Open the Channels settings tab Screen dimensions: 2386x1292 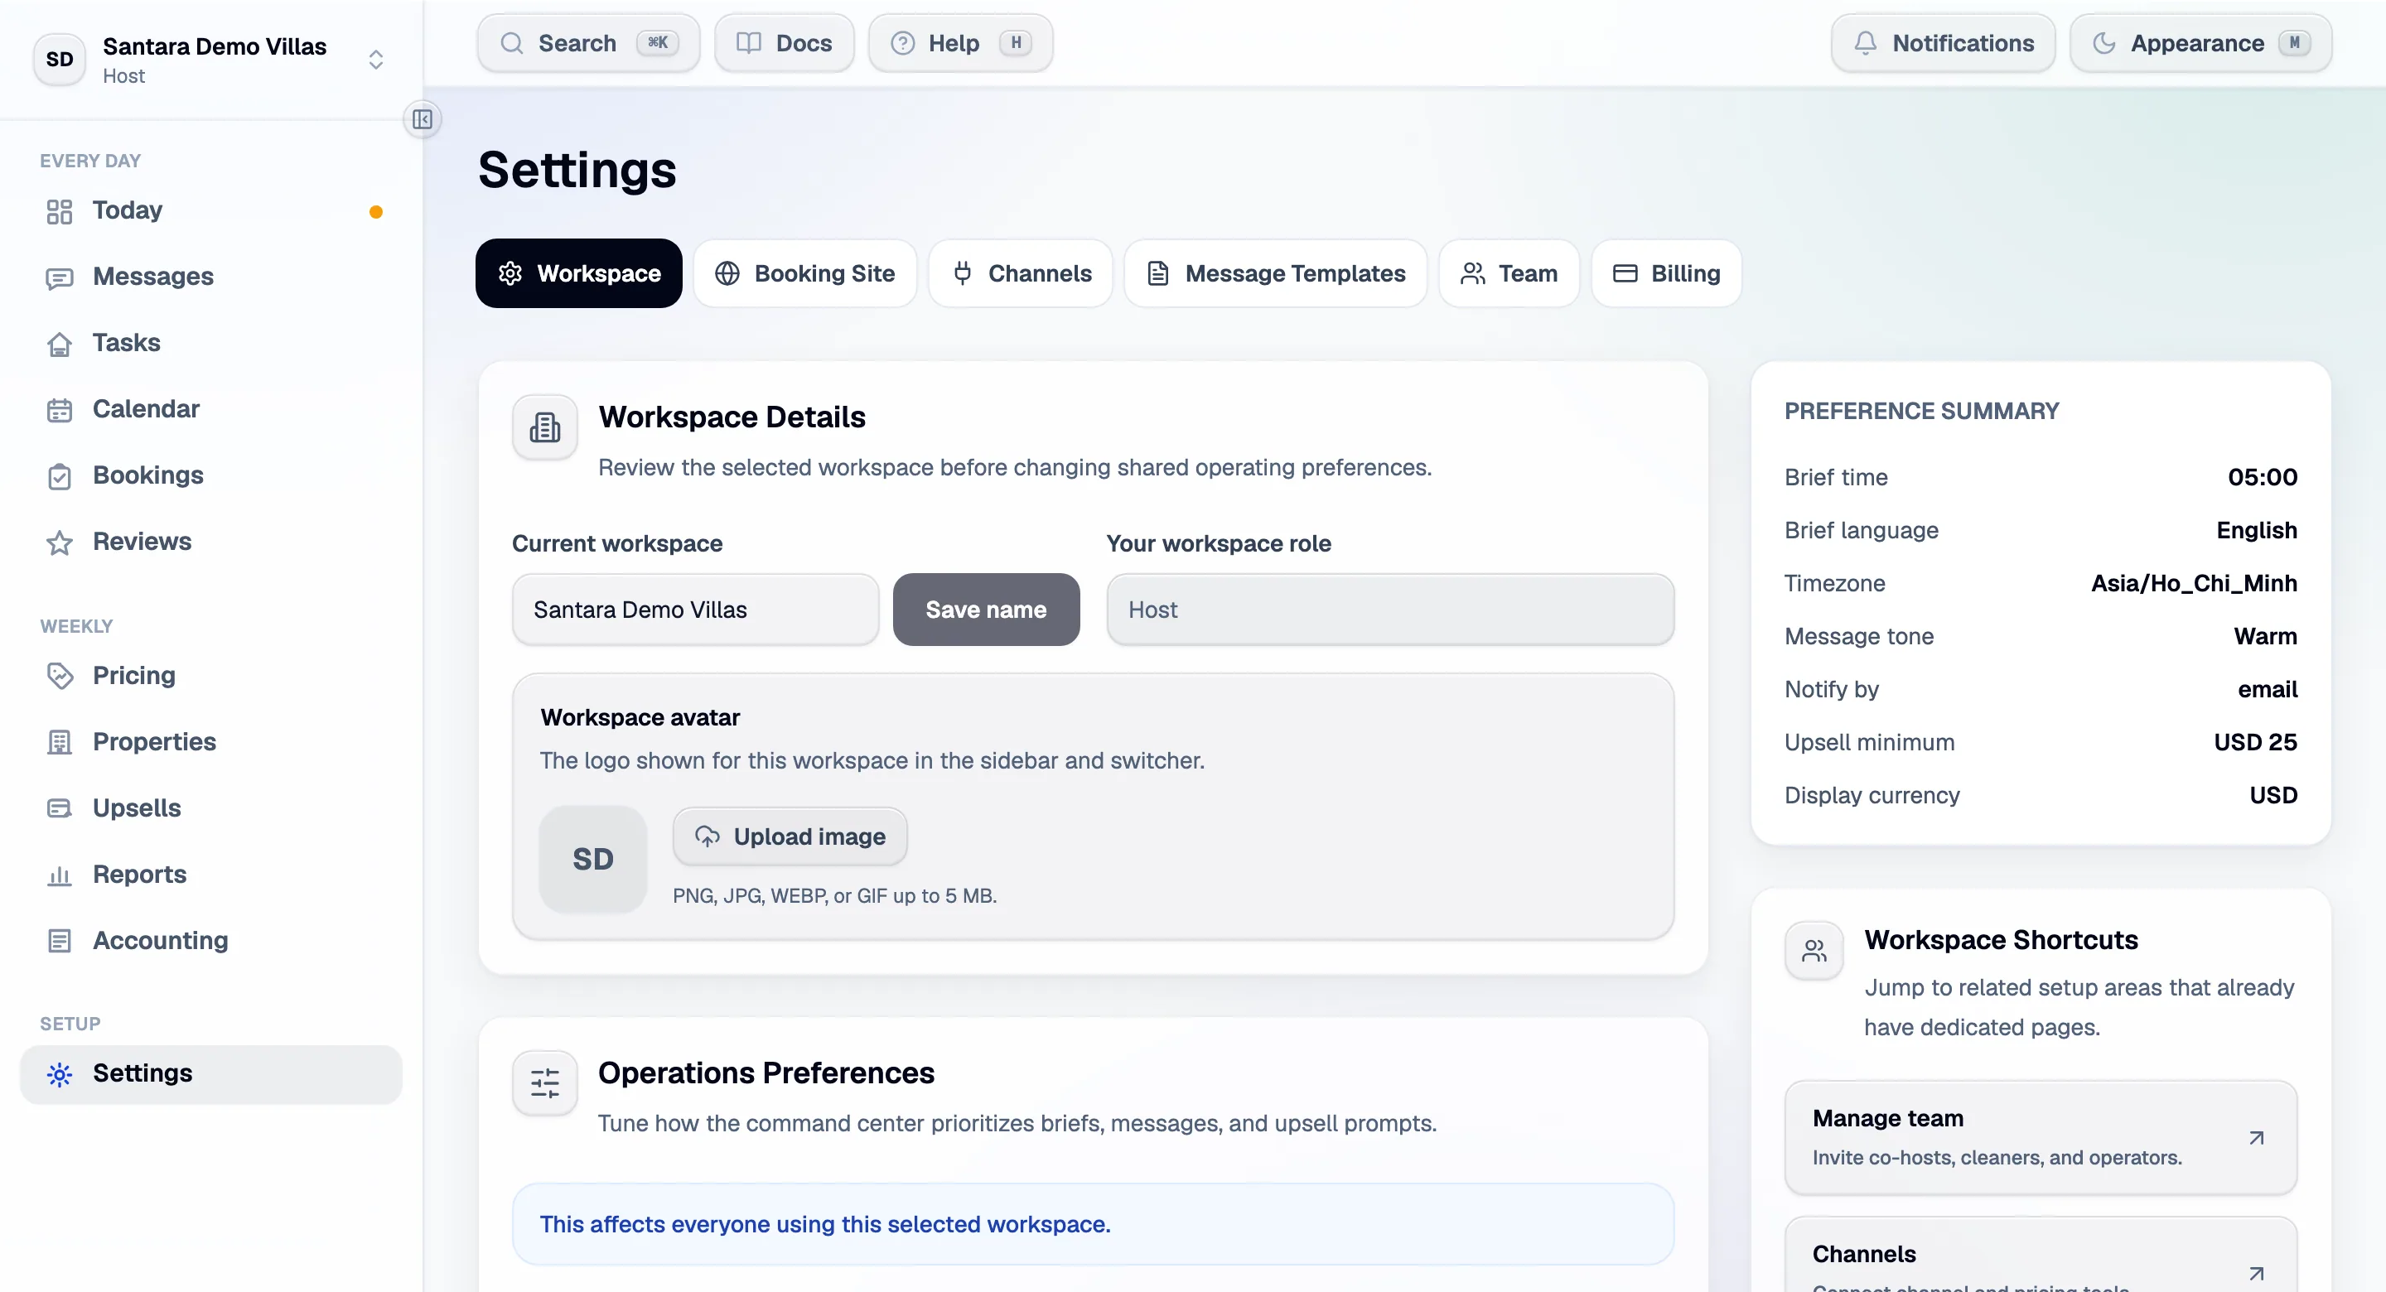pos(1021,273)
